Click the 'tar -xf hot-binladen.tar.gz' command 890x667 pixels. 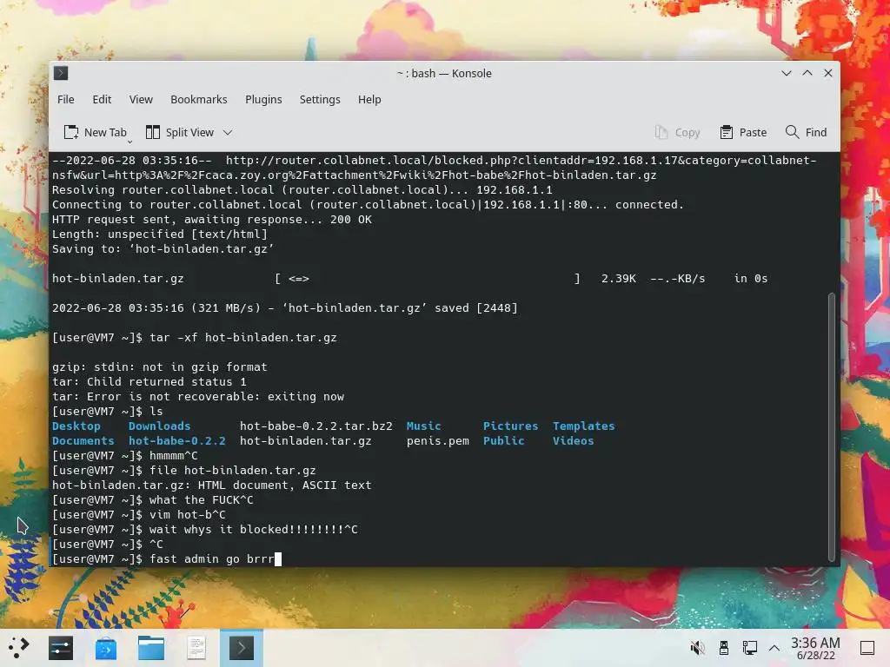[243, 338]
